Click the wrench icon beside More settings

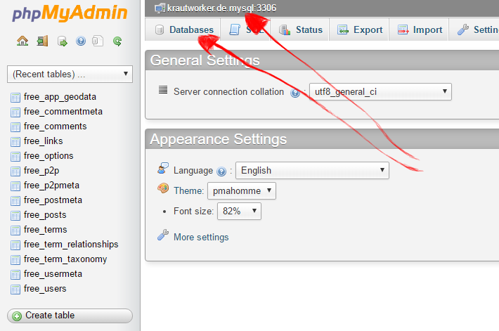[163, 235]
